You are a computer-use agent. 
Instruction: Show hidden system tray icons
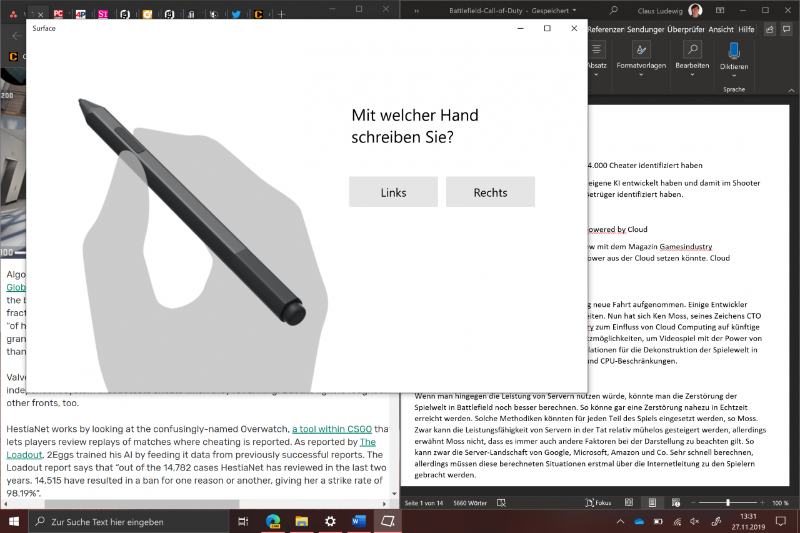tap(620, 521)
